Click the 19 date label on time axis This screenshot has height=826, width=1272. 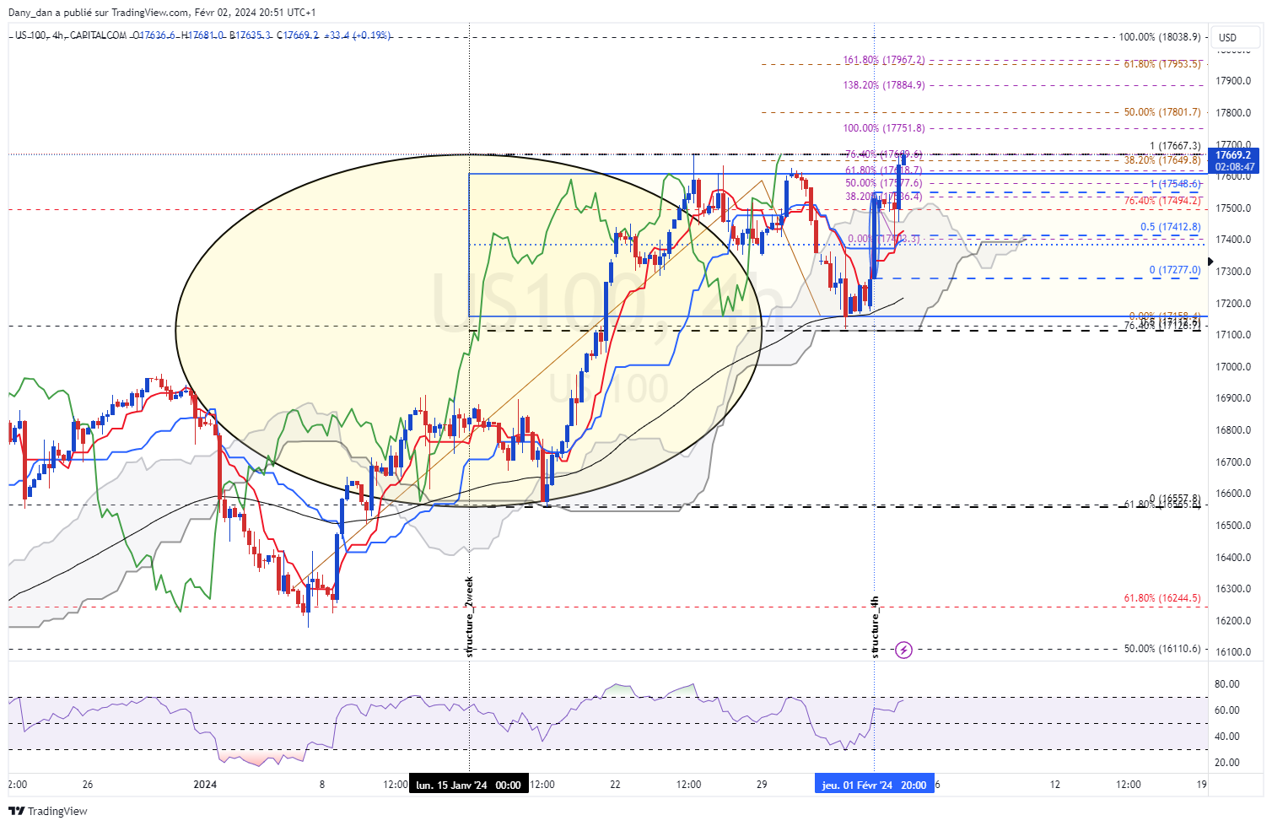coord(1201,785)
